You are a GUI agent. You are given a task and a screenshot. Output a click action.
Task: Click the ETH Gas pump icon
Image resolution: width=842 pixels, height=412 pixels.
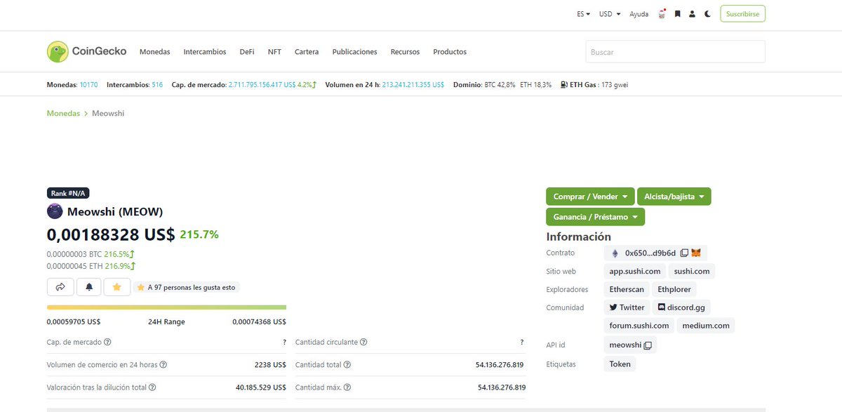click(x=564, y=84)
